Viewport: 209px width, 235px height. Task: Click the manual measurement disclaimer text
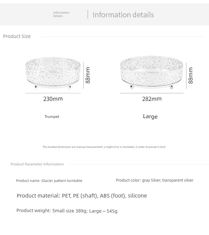pyautogui.click(x=104, y=147)
